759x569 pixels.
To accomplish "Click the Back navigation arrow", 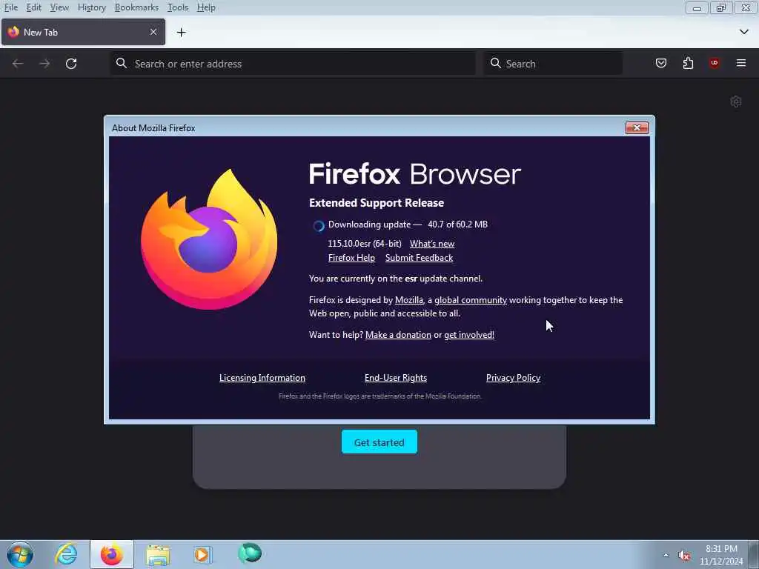I will (18, 64).
